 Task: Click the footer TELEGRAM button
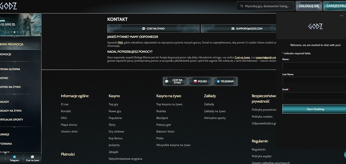click(225, 81)
